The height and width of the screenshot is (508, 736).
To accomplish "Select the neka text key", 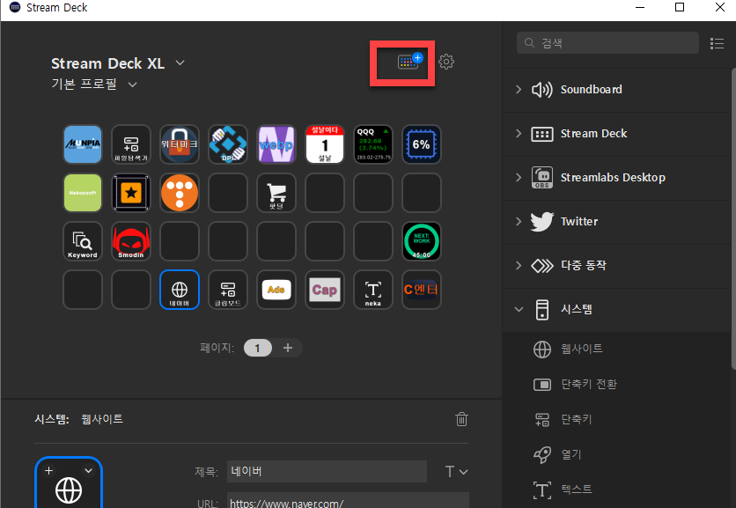I will point(373,290).
